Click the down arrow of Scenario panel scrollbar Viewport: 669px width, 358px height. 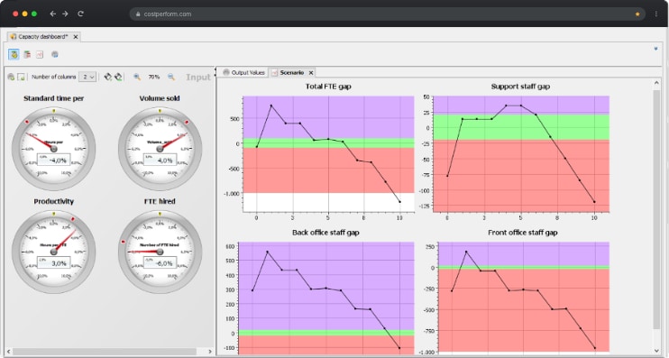pos(656,350)
